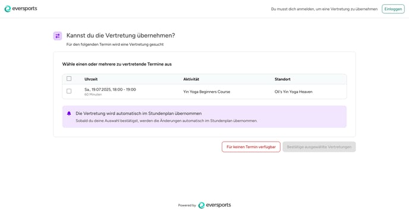This screenshot has height=222, width=409.
Task: Toggle the select-all checkbox in table header
Action: (69, 79)
